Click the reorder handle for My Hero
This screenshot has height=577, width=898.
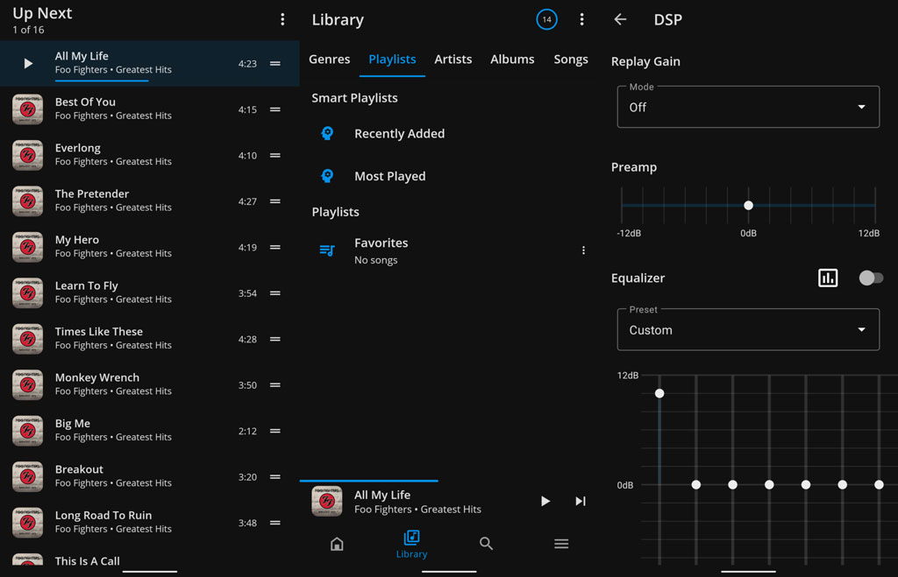pos(275,247)
